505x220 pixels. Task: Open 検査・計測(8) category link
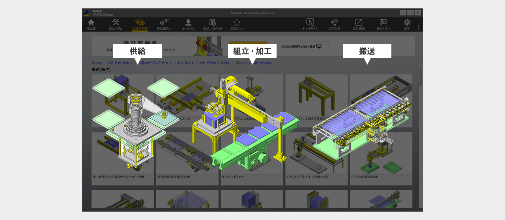point(207,63)
